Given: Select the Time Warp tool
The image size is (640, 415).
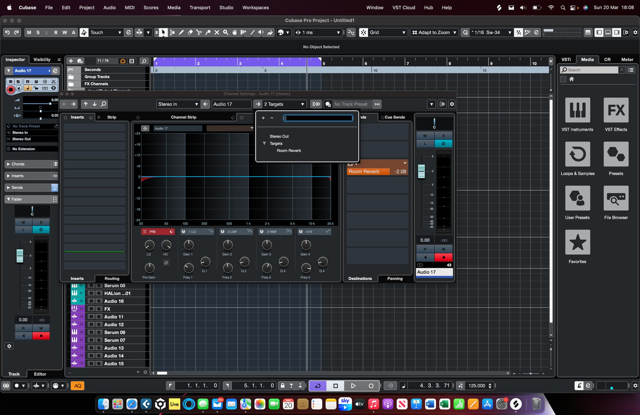Looking at the screenshot, I should pyautogui.click(x=243, y=32).
